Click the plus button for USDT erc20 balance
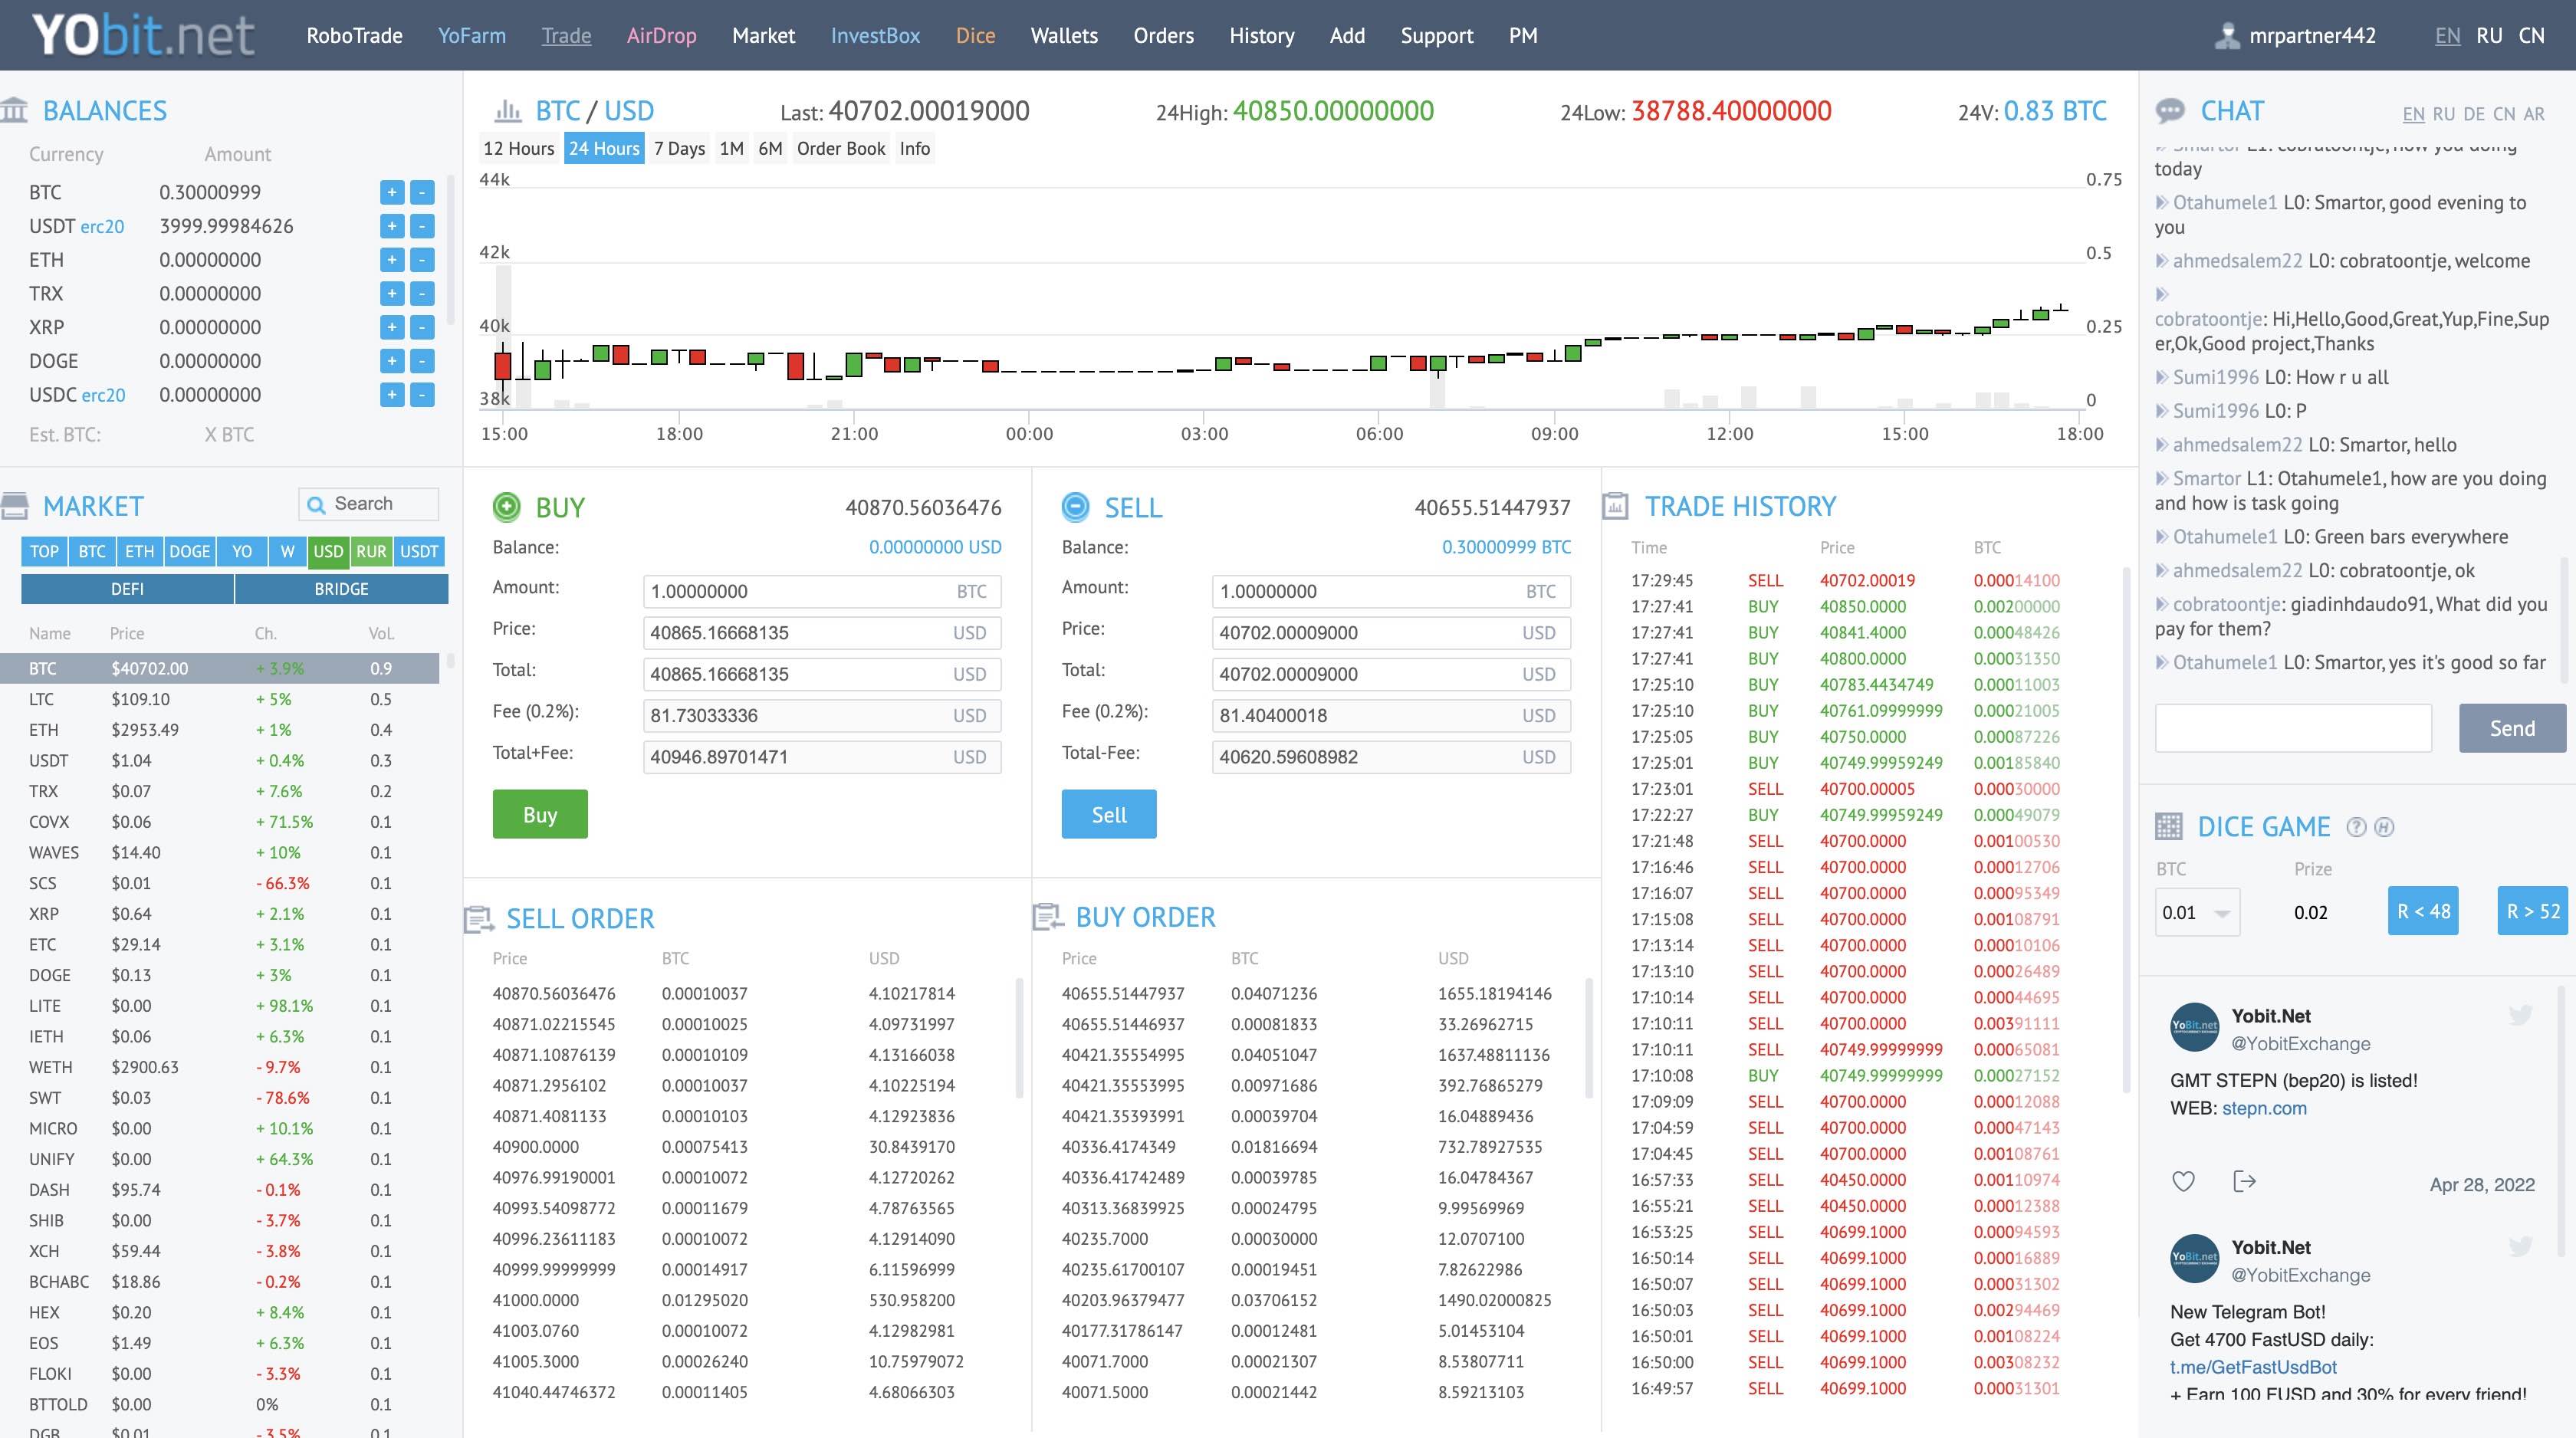 (392, 226)
